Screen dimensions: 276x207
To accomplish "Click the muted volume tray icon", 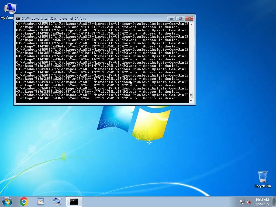I will (x=249, y=202).
